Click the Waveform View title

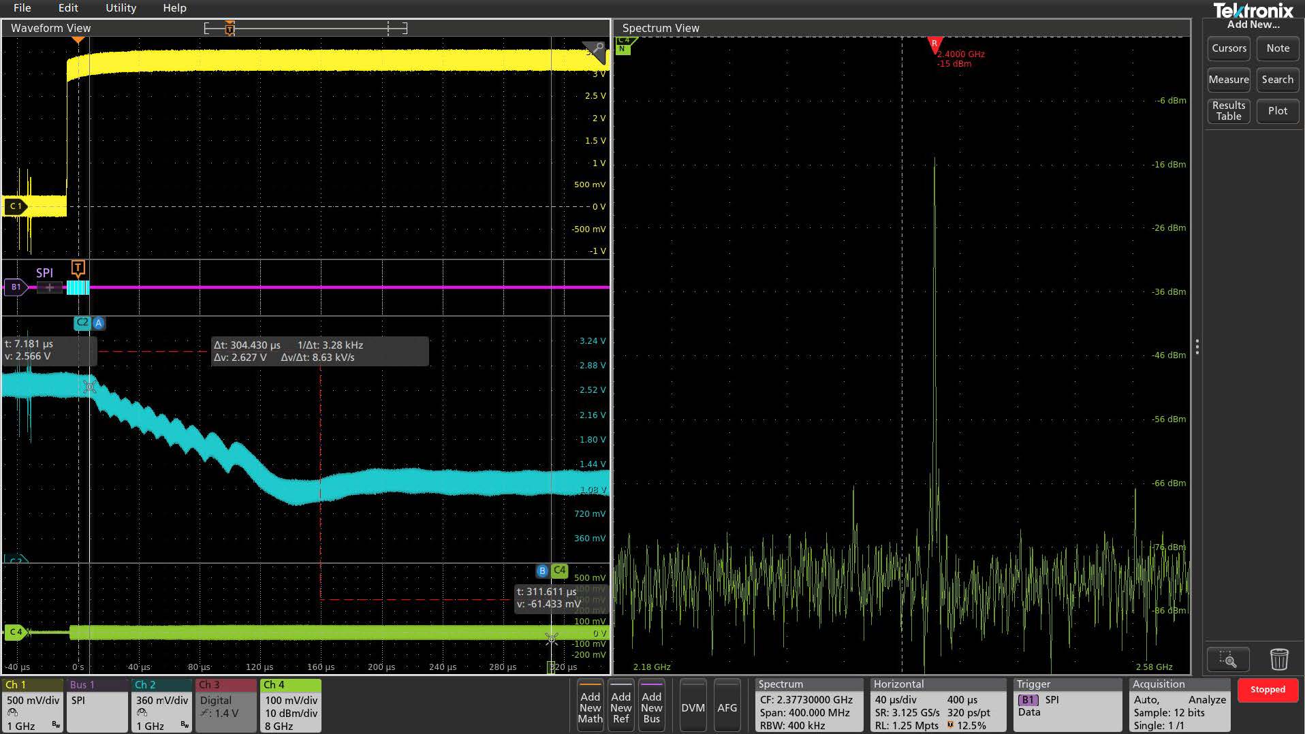[x=50, y=28]
